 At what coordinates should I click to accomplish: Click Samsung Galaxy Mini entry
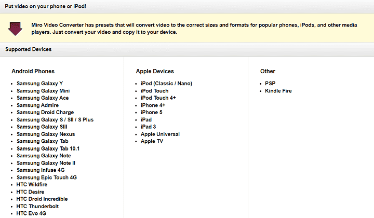tap(43, 91)
